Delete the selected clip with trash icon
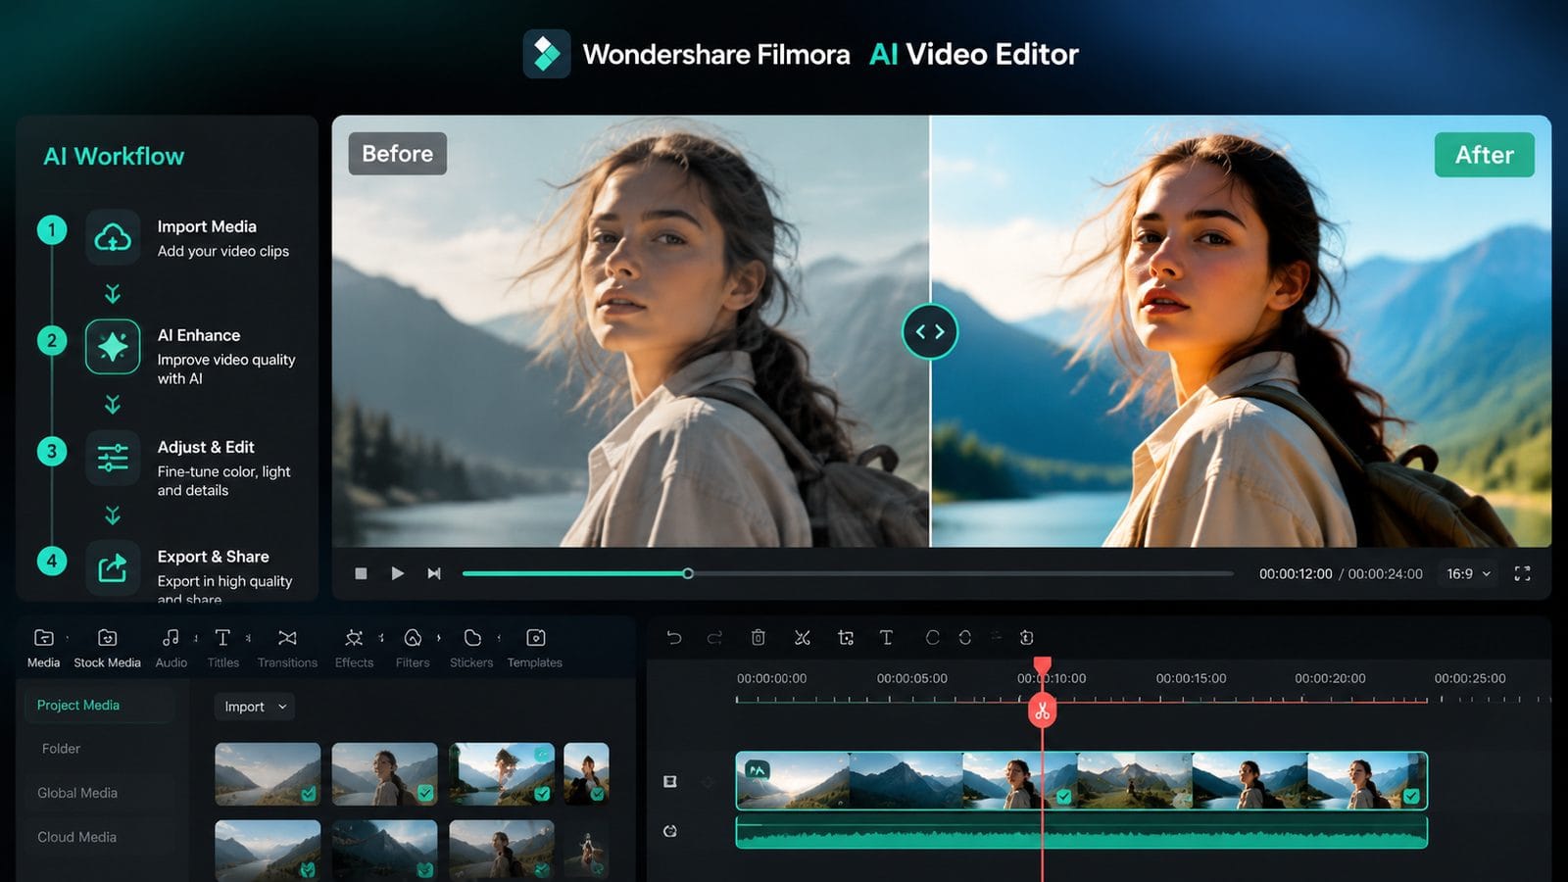 [758, 637]
